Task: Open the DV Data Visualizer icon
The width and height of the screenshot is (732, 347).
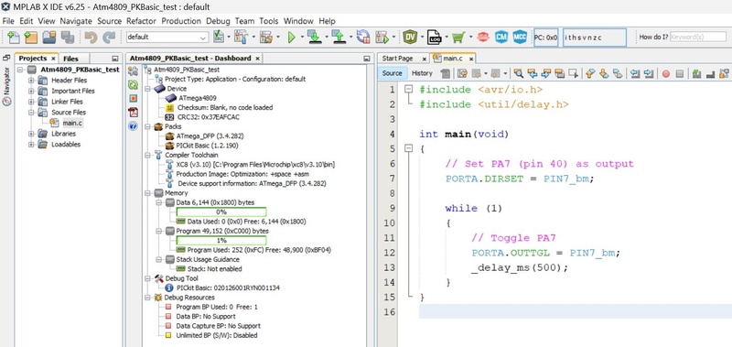Action: point(410,37)
